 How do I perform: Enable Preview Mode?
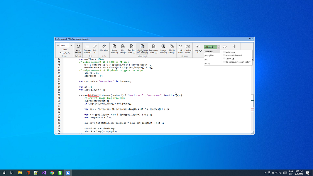point(188,49)
